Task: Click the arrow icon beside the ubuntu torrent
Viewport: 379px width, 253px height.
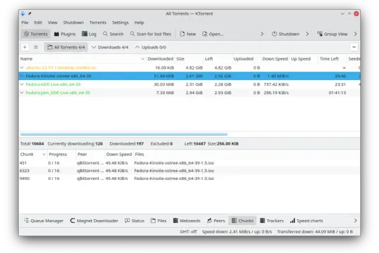Action: pyautogui.click(x=22, y=67)
